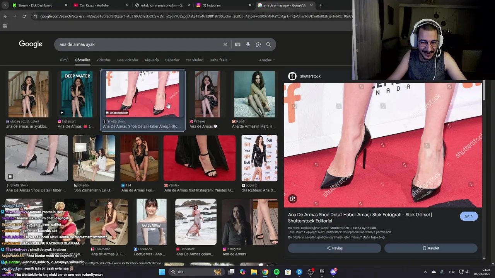Screen dimensions: 495x278
Task: Click the Windows taskbar Ara search box
Action: 196,272
